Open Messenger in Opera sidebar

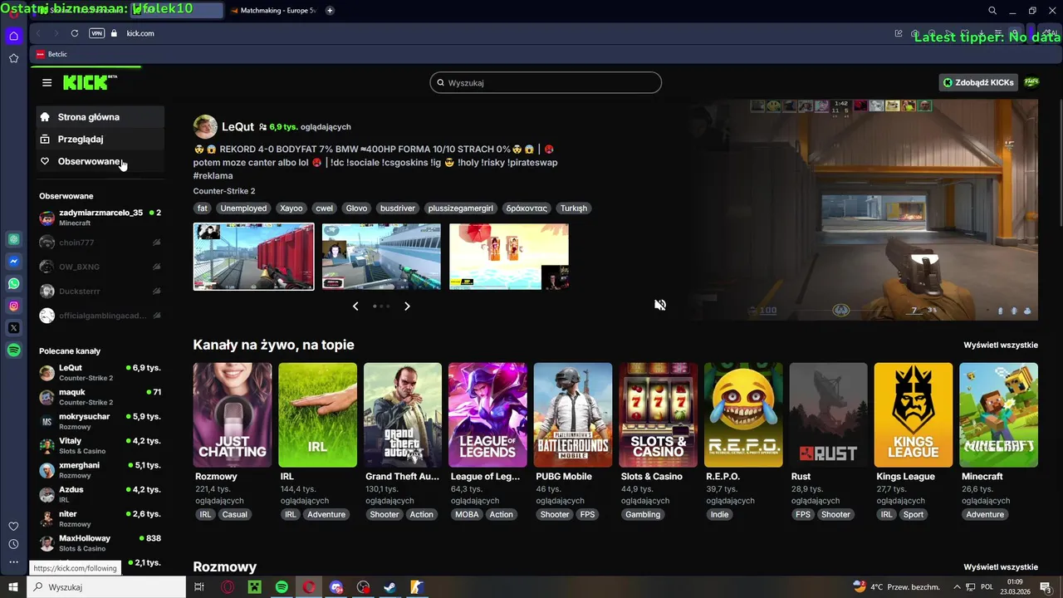13,262
